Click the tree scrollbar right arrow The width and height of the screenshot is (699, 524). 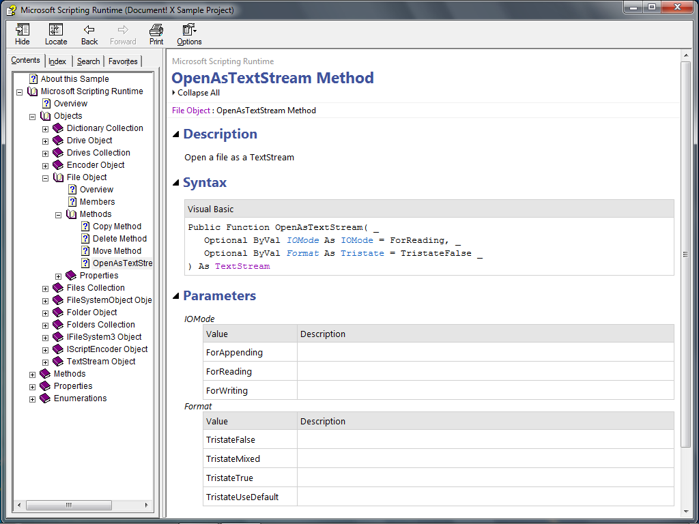146,505
